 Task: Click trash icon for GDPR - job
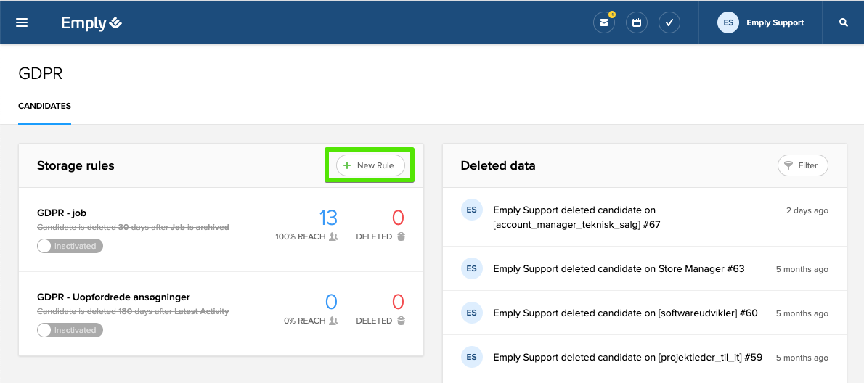click(x=401, y=236)
